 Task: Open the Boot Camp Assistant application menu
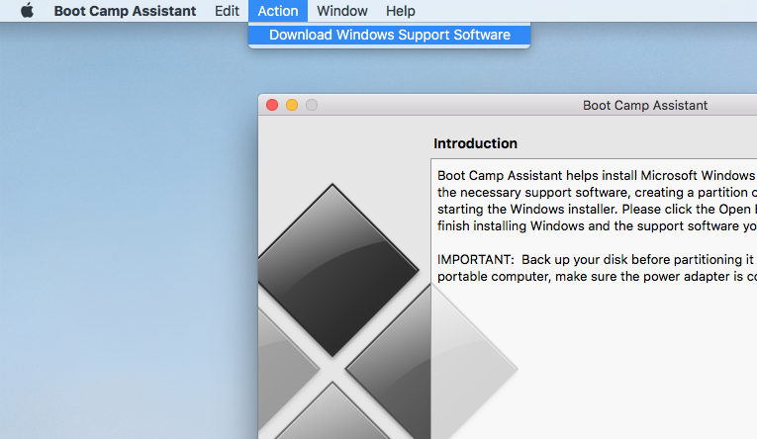[x=125, y=11]
